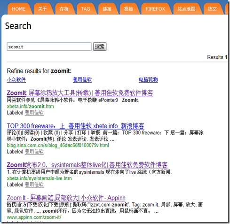Open ZoomIt发布2.0 sysinternals result
Image resolution: width=230 pixels, height=224 pixels.
pyautogui.click(x=87, y=165)
